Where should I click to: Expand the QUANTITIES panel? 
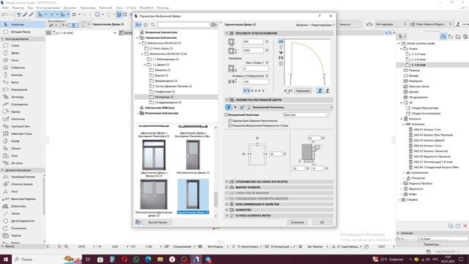[x=226, y=210]
